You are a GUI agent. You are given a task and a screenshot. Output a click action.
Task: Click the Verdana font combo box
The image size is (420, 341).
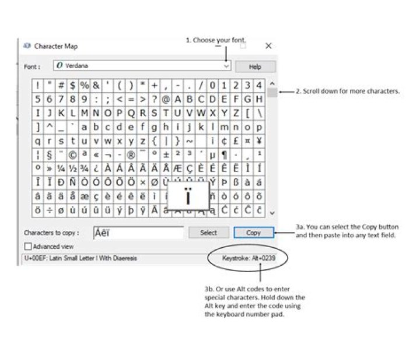point(140,66)
